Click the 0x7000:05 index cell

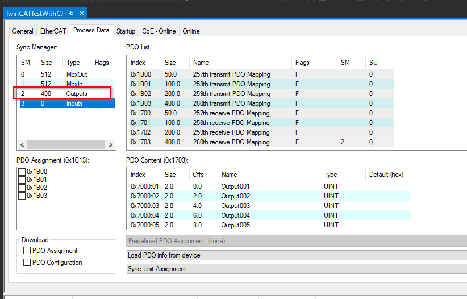pyautogui.click(x=145, y=225)
